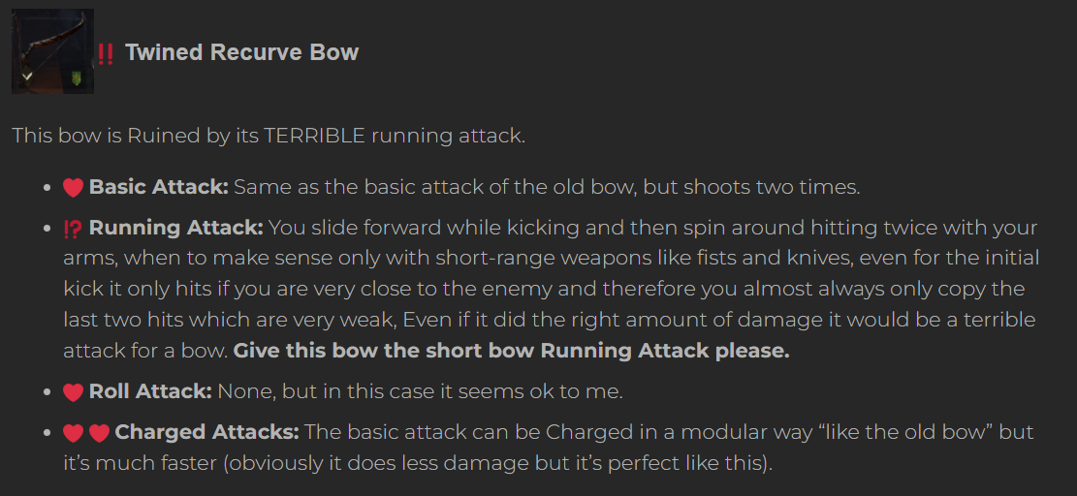The width and height of the screenshot is (1077, 496).
Task: Click the bold Basic Attack label
Action: coord(159,186)
